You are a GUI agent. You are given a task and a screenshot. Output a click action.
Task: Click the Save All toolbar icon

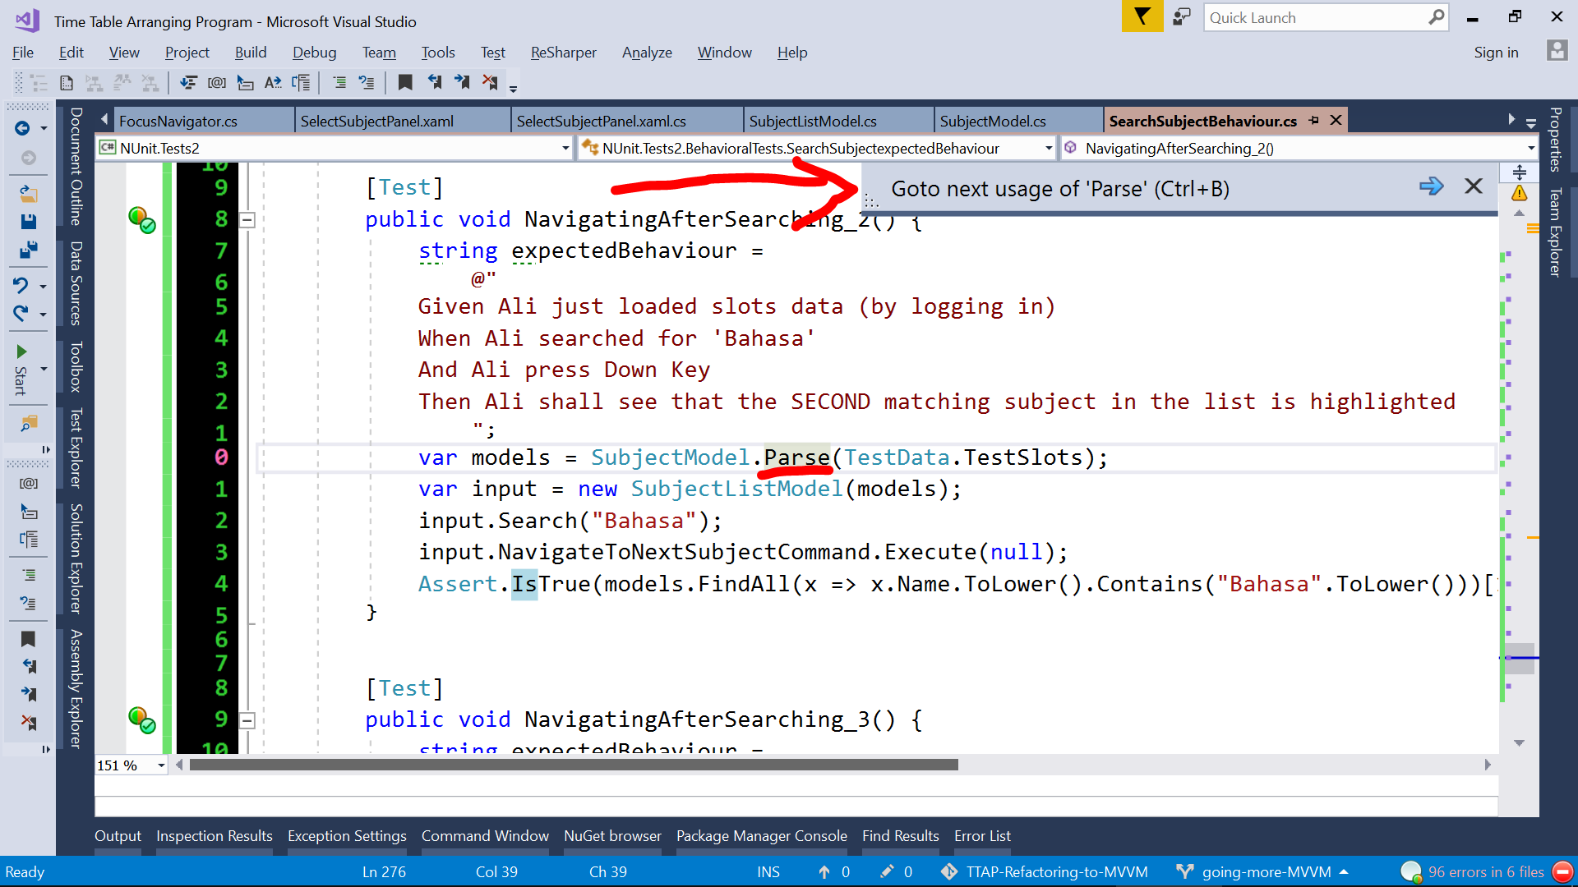tap(29, 250)
